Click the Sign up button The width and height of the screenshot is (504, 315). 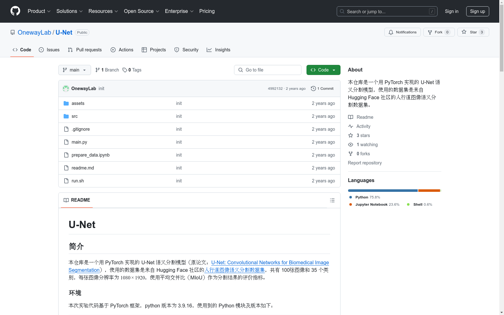pos(478,11)
